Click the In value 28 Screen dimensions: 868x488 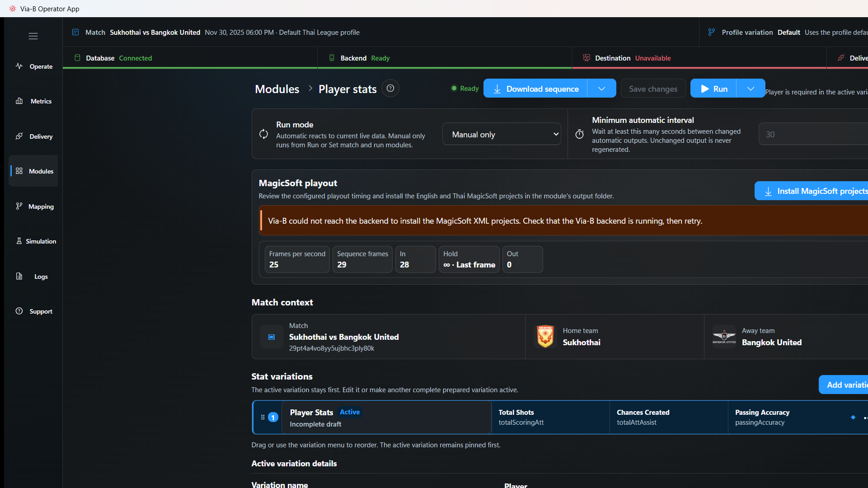(x=404, y=265)
